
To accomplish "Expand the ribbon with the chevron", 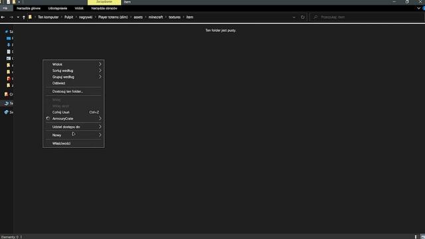I will 419,8.
